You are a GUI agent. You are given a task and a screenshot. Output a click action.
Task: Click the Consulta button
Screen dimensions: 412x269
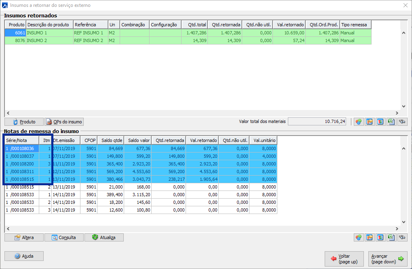coord(63,237)
